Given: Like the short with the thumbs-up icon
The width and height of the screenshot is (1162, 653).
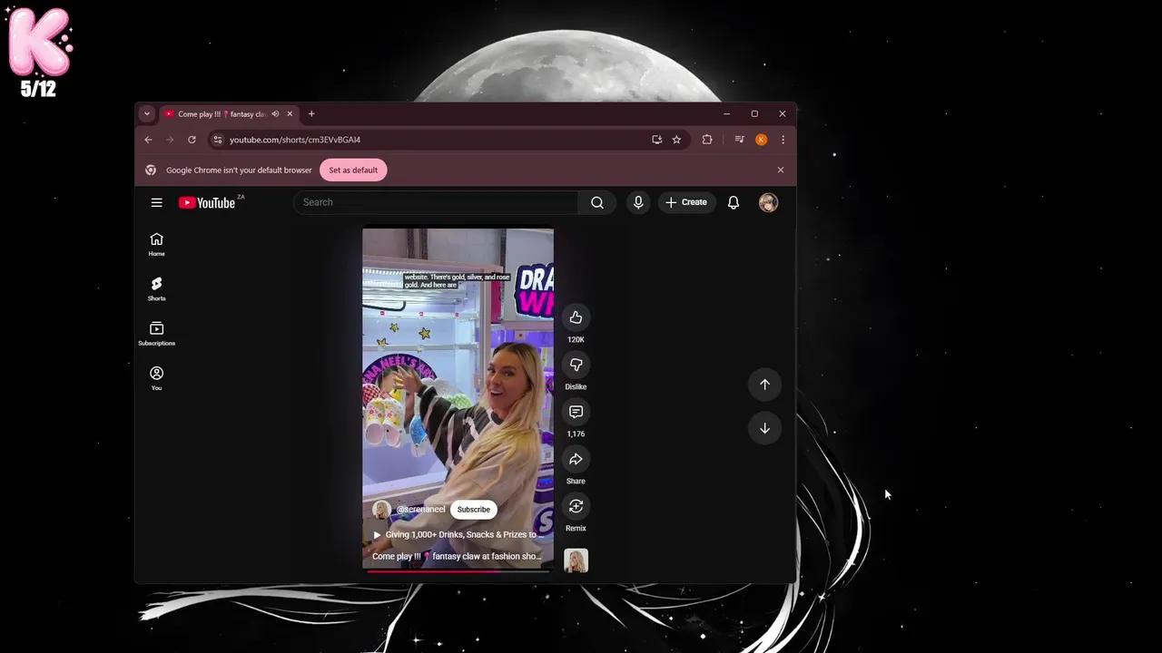Looking at the screenshot, I should [x=576, y=317].
